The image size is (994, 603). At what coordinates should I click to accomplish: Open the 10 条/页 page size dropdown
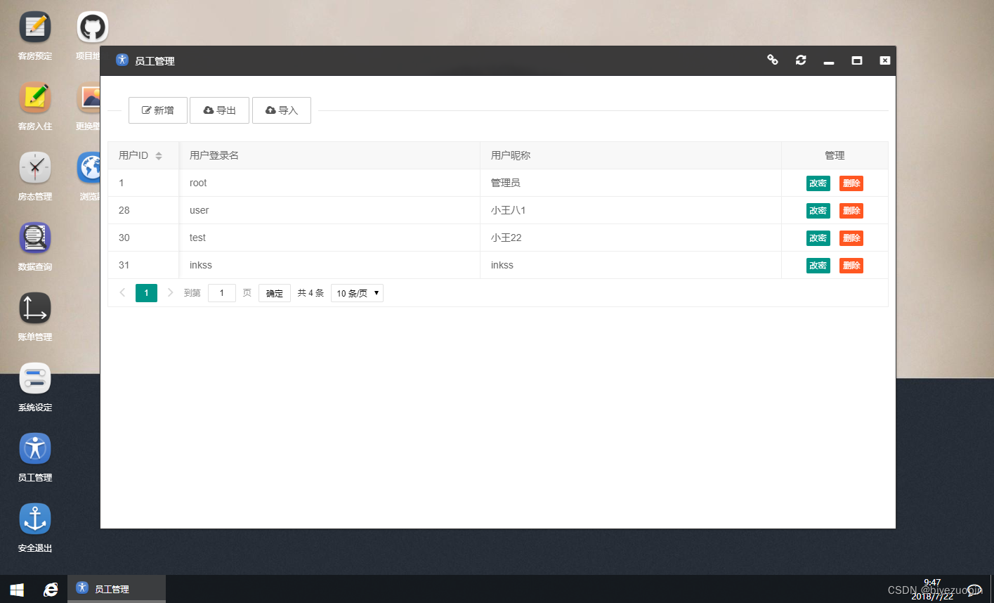pos(357,293)
